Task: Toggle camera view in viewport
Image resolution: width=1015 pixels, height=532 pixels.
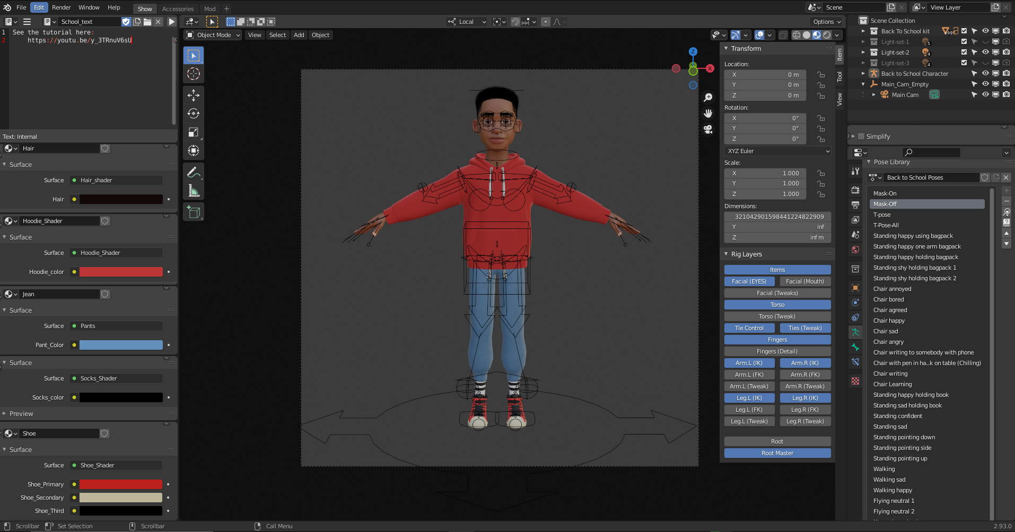Action: [708, 129]
